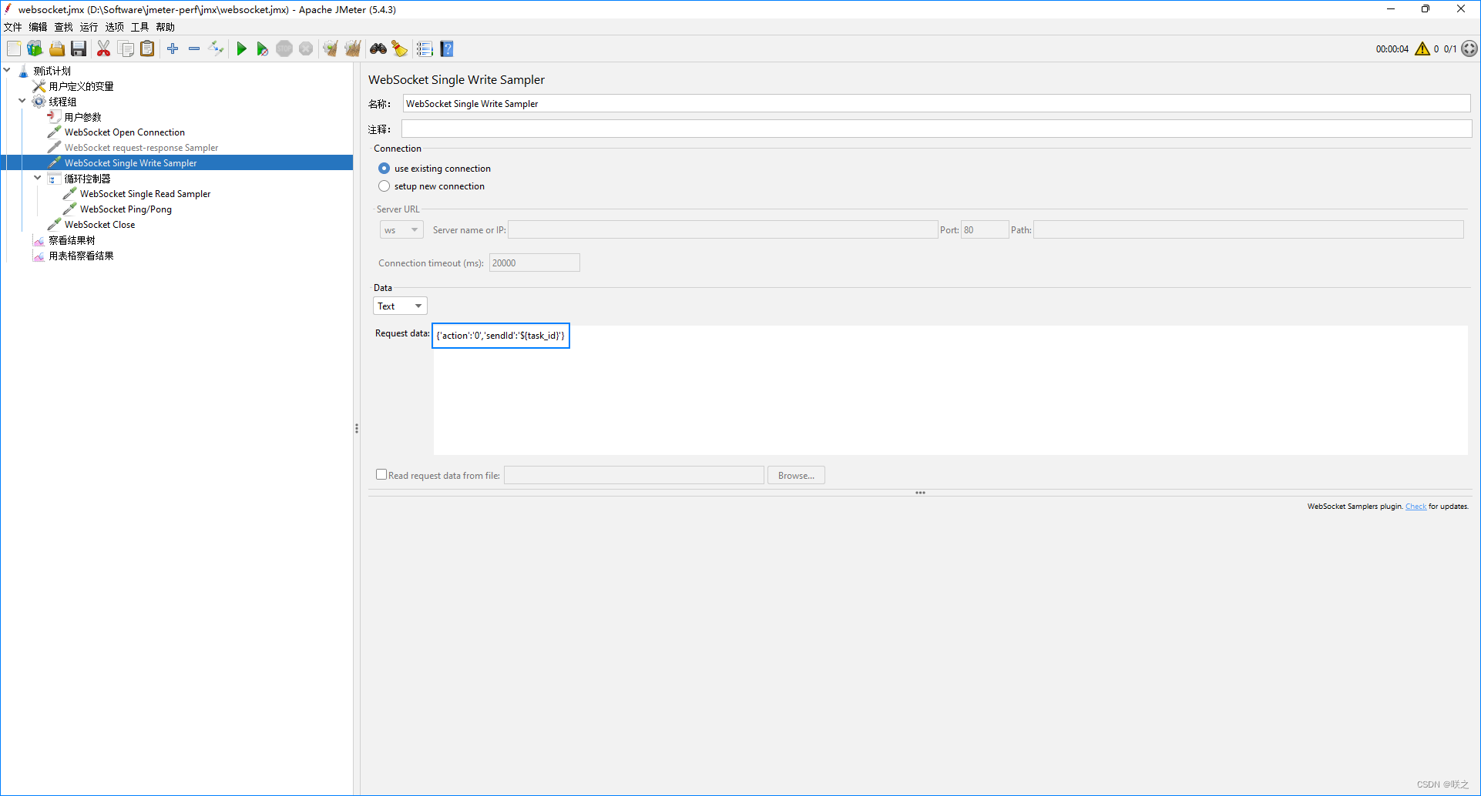Image resolution: width=1481 pixels, height=796 pixels.
Task: Start the test plan run
Action: tap(241, 48)
